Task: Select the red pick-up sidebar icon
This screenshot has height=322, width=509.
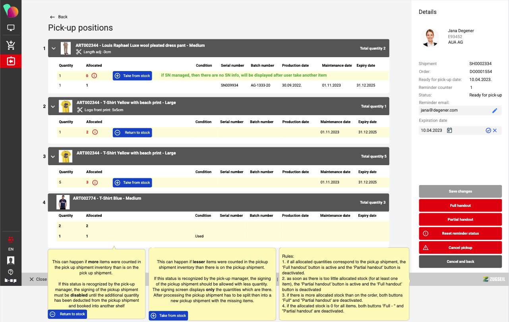Action: click(11, 62)
